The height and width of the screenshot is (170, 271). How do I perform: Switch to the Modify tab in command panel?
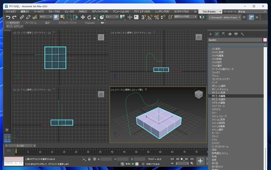217,34
